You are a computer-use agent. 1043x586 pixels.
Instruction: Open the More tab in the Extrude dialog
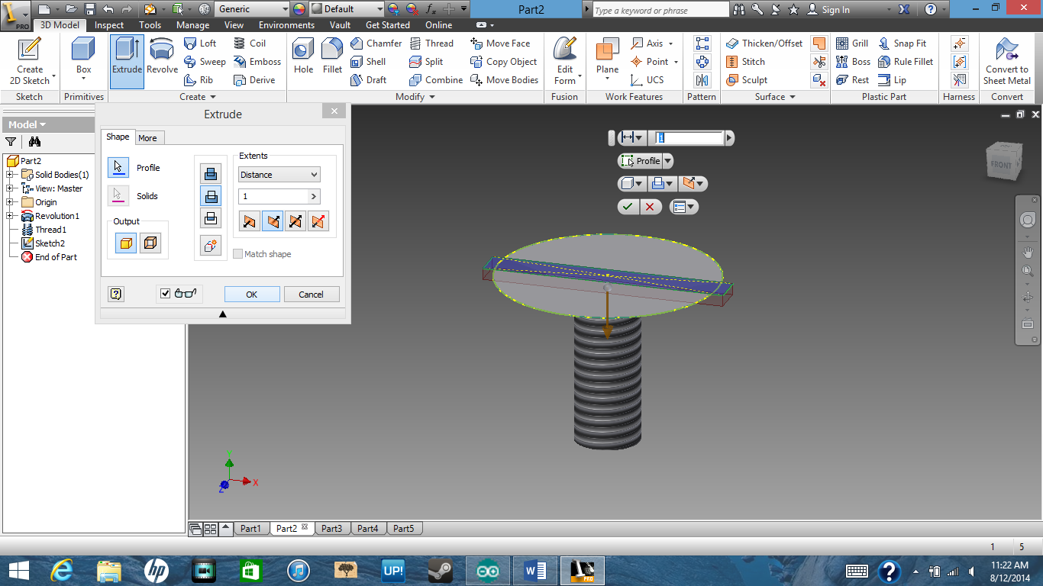tap(149, 137)
